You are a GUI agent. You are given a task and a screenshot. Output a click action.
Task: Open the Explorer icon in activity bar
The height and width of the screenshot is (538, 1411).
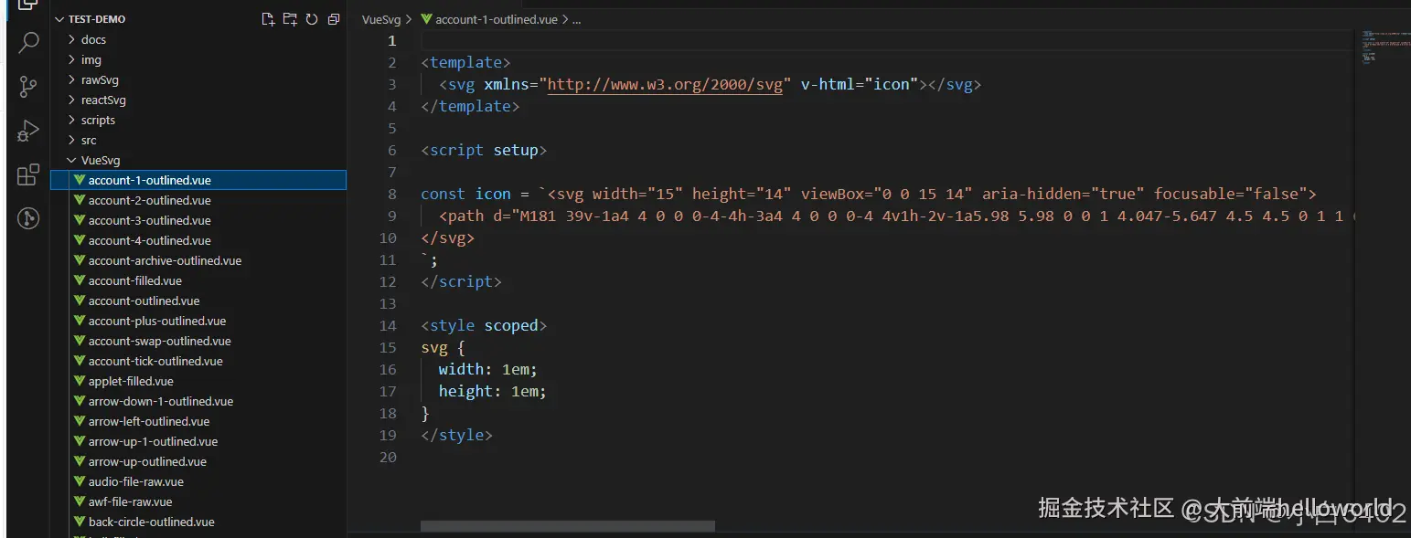point(28,5)
